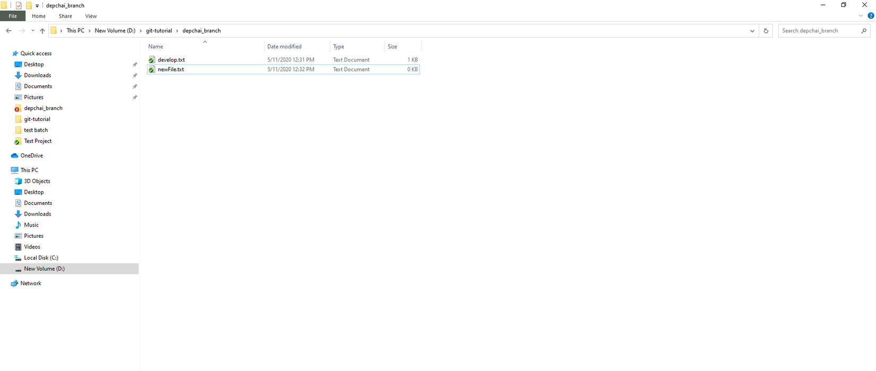
Task: Open Test Project folder in sidebar
Action: pyautogui.click(x=38, y=141)
